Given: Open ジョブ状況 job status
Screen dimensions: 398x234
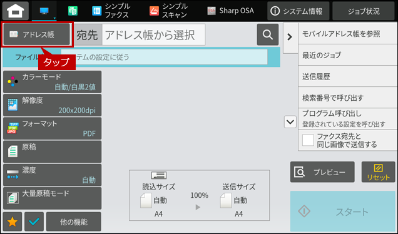Looking at the screenshot, I should pyautogui.click(x=364, y=11).
